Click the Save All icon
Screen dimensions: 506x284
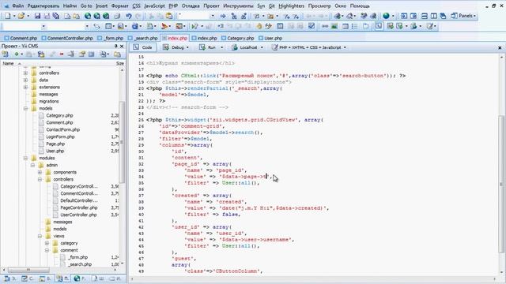tap(56, 16)
